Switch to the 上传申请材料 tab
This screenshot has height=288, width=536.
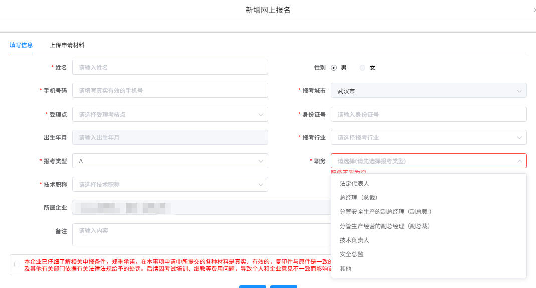67,45
